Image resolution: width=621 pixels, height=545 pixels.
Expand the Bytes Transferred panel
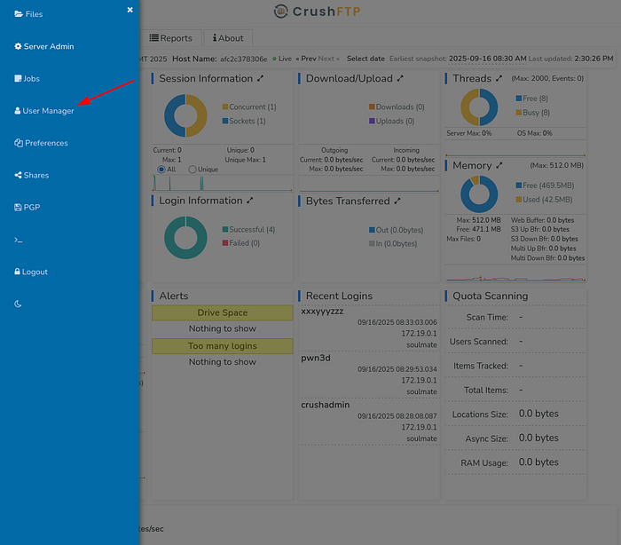click(x=397, y=201)
